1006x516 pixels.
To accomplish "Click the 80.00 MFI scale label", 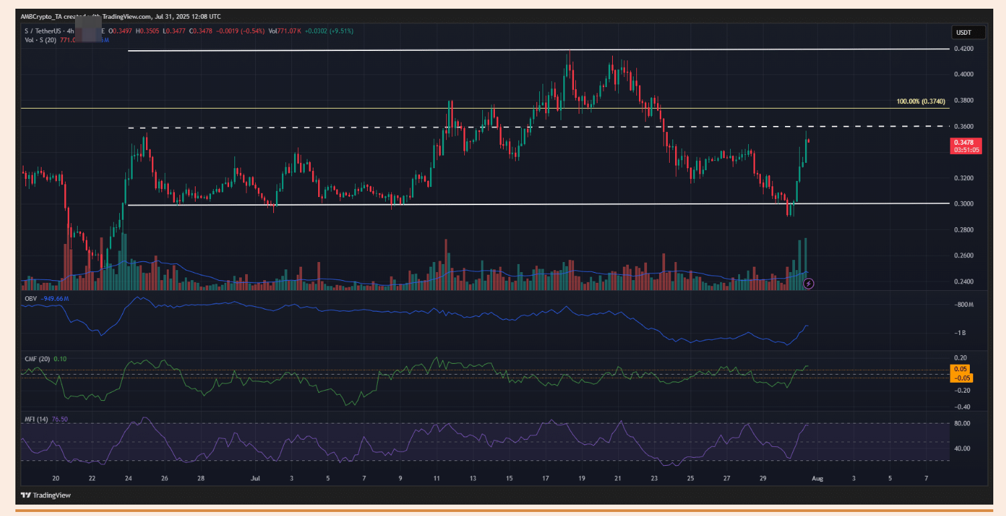I will [962, 424].
